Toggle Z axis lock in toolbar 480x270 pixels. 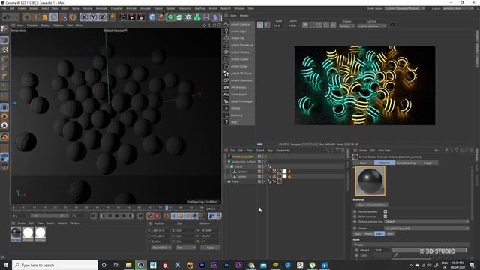(102, 17)
